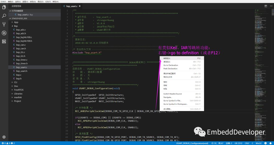Open the 帮助(H) menu
Image resolution: width=274 pixels, height=145 pixels.
click(x=56, y=2)
